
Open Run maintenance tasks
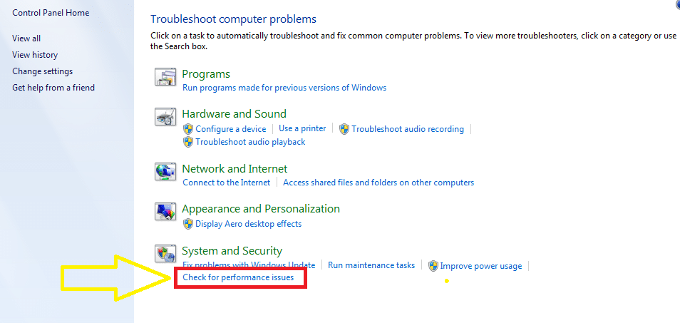pos(371,265)
